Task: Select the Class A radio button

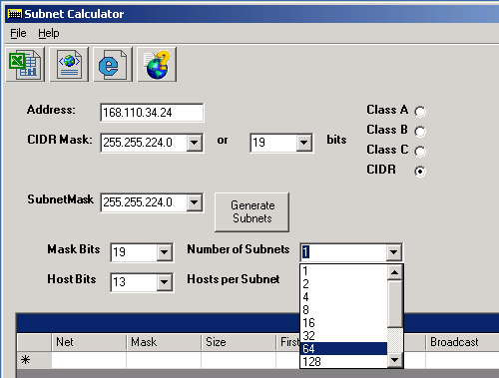Action: point(420,112)
